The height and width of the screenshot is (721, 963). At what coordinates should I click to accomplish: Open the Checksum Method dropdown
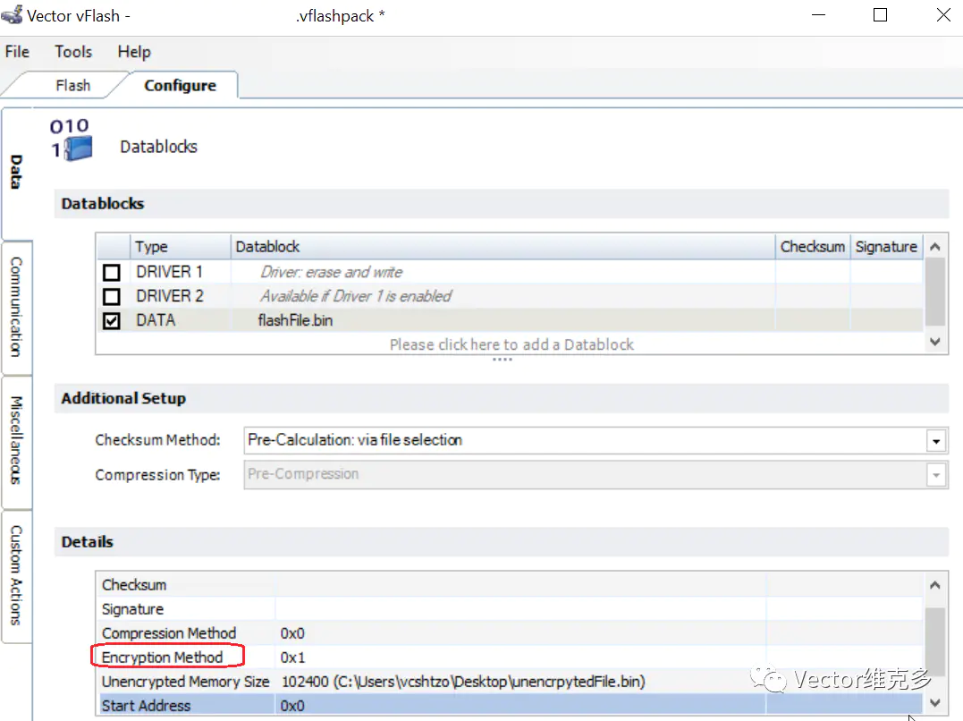click(935, 440)
